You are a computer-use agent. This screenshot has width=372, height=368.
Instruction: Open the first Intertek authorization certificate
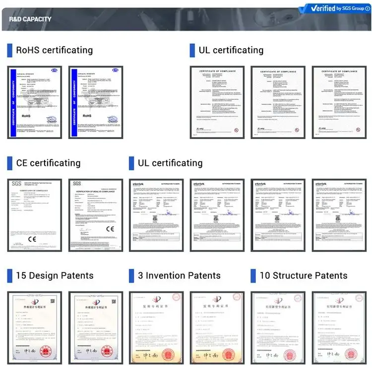point(156,215)
